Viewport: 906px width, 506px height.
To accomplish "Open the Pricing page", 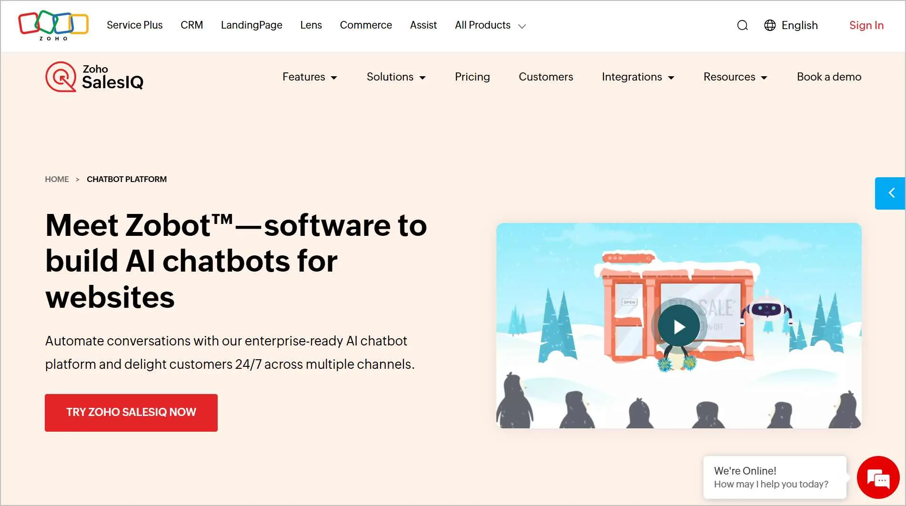I will point(472,77).
